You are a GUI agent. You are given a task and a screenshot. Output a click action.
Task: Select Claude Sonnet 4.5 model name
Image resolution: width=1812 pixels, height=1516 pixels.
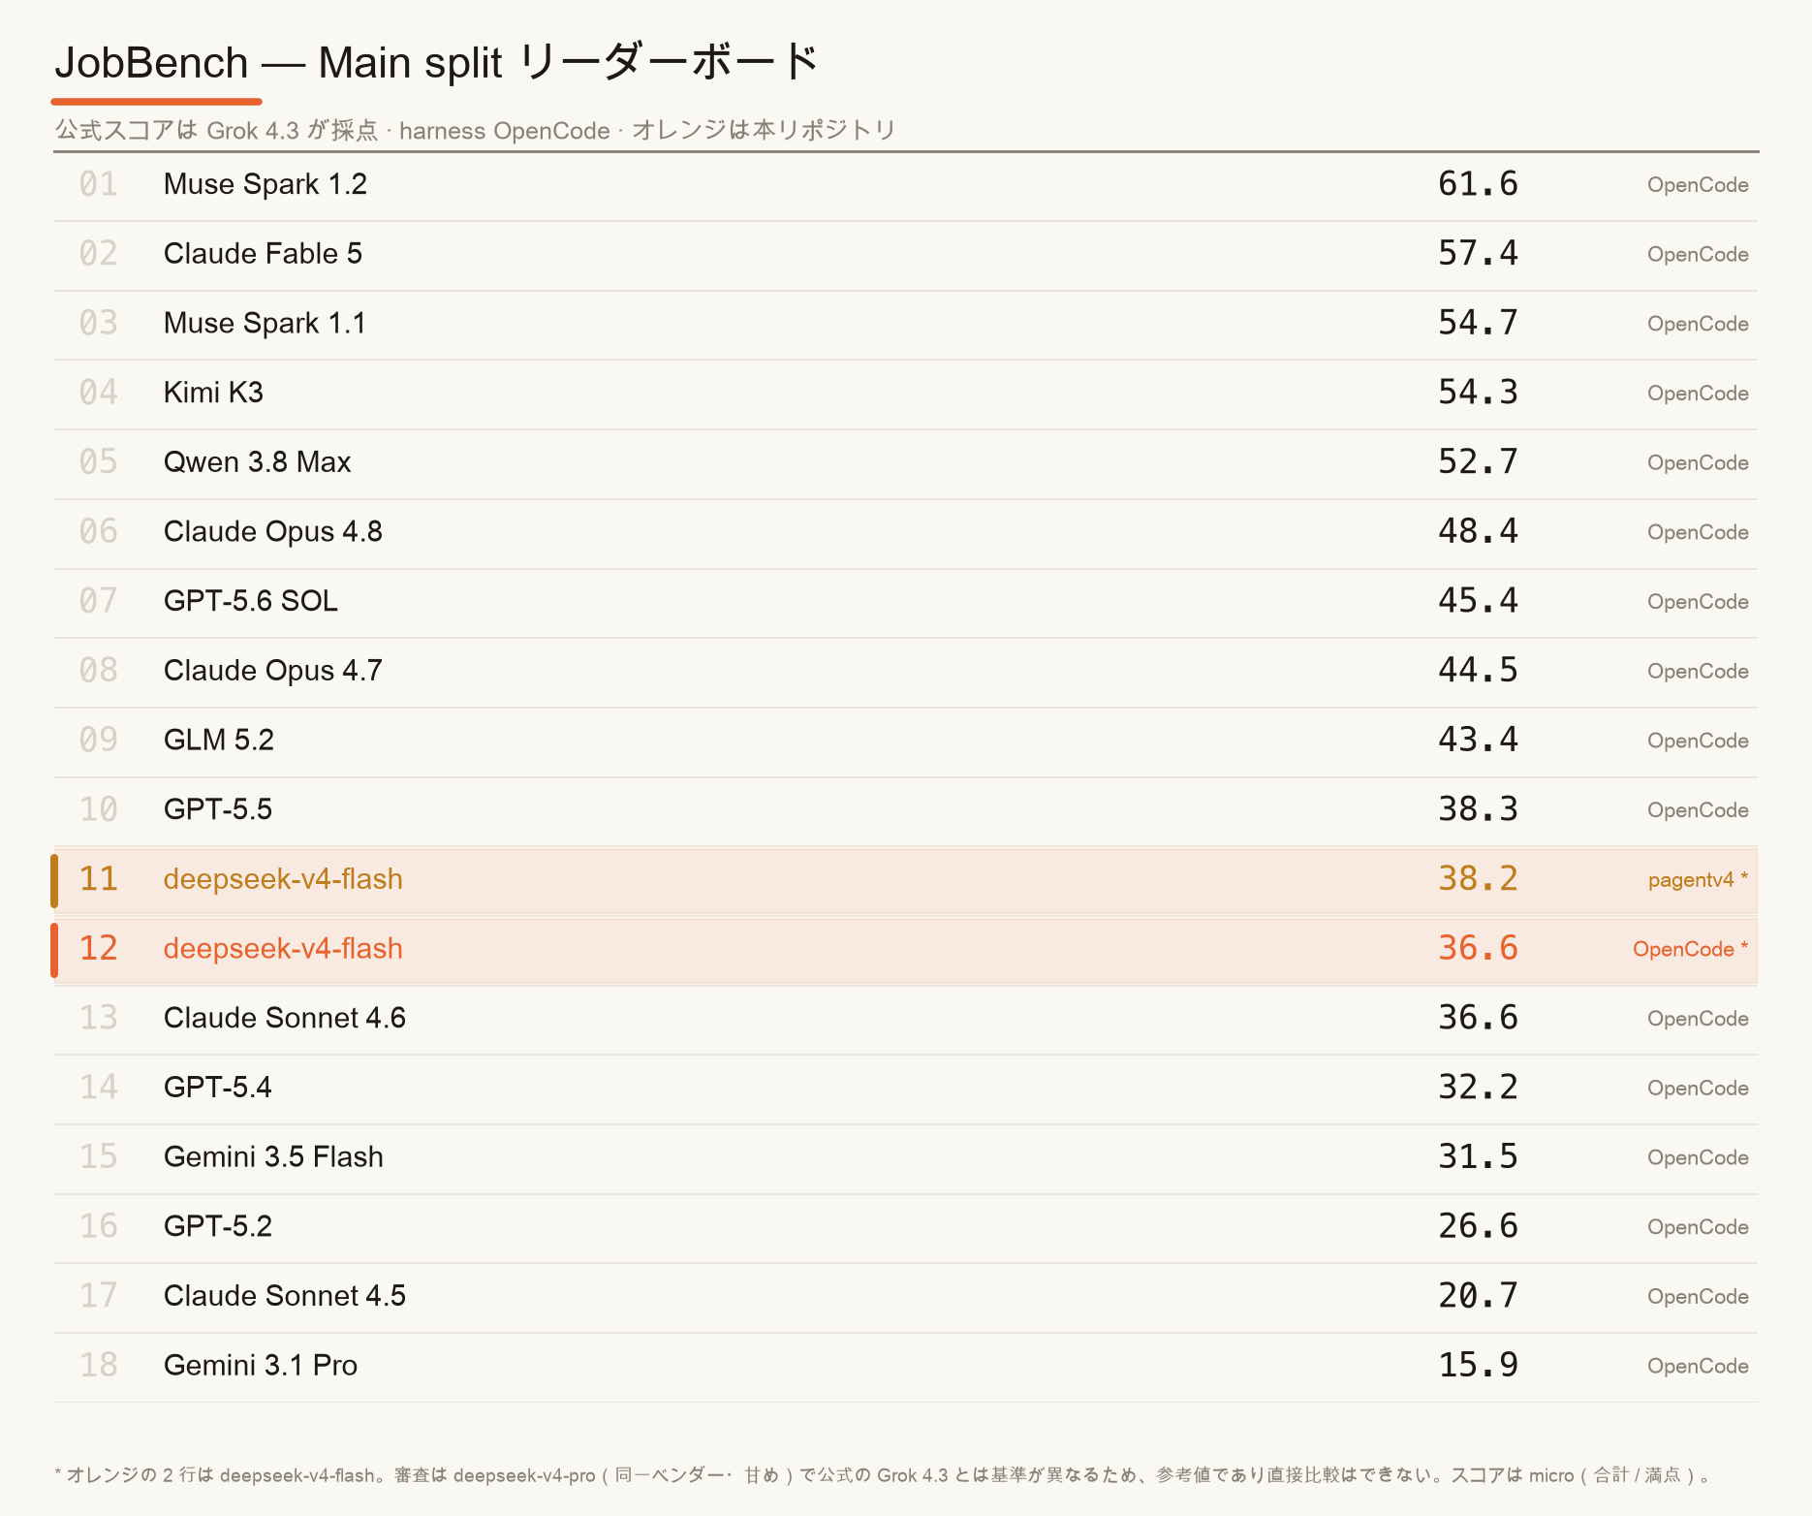[285, 1296]
